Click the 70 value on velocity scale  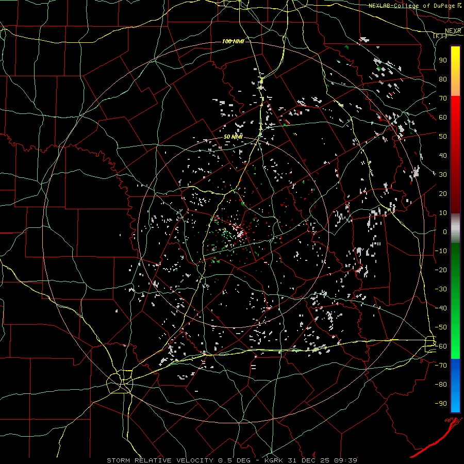click(443, 98)
